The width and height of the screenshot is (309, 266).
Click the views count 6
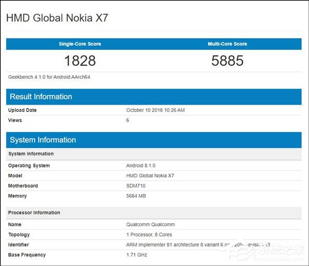click(x=128, y=120)
